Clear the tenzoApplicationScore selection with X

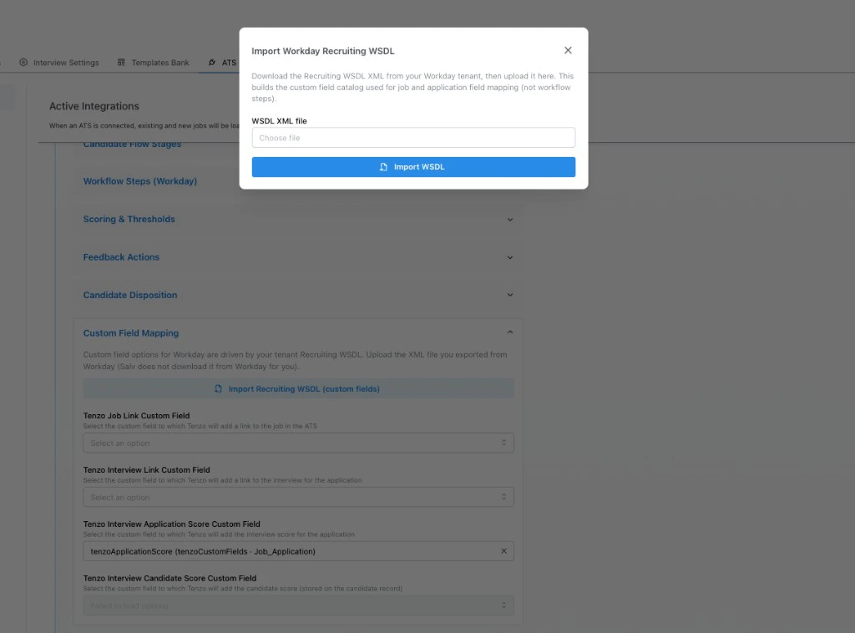(503, 551)
